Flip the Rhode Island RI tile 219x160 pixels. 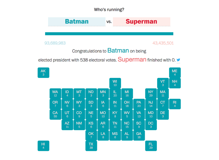[x=175, y=104]
